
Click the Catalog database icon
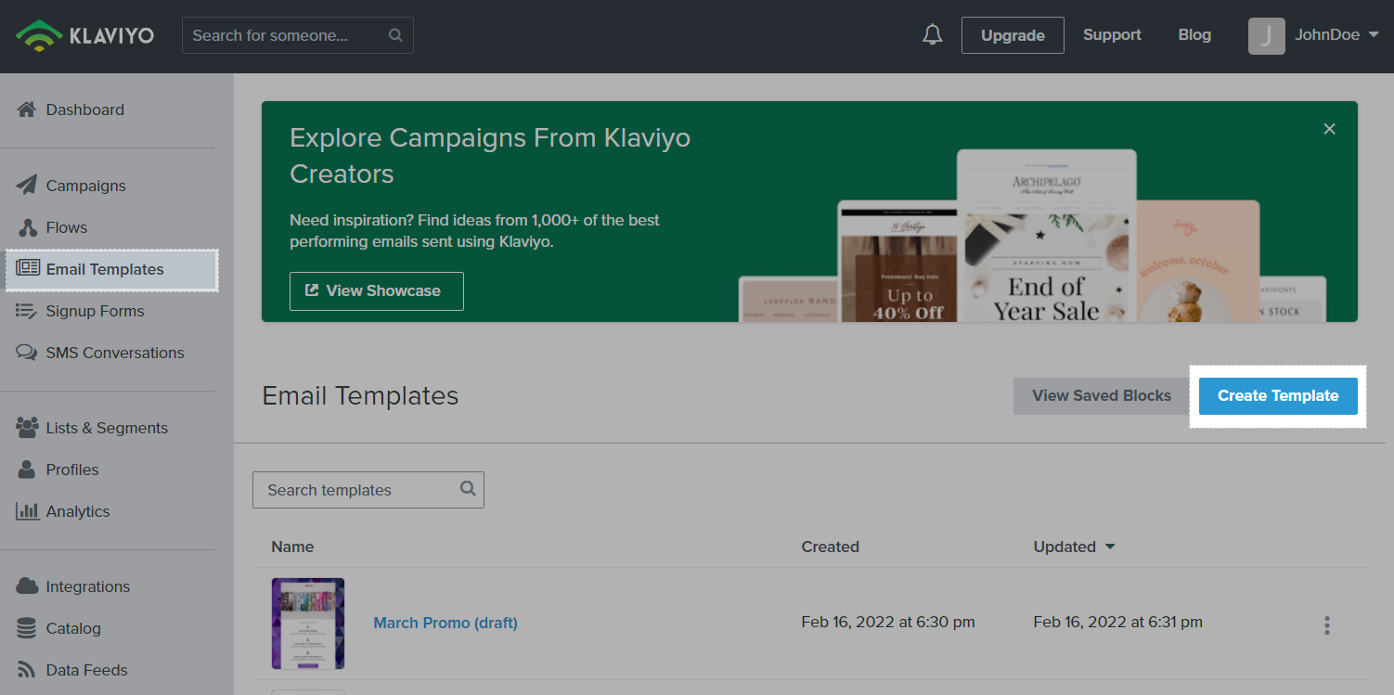pyautogui.click(x=27, y=628)
